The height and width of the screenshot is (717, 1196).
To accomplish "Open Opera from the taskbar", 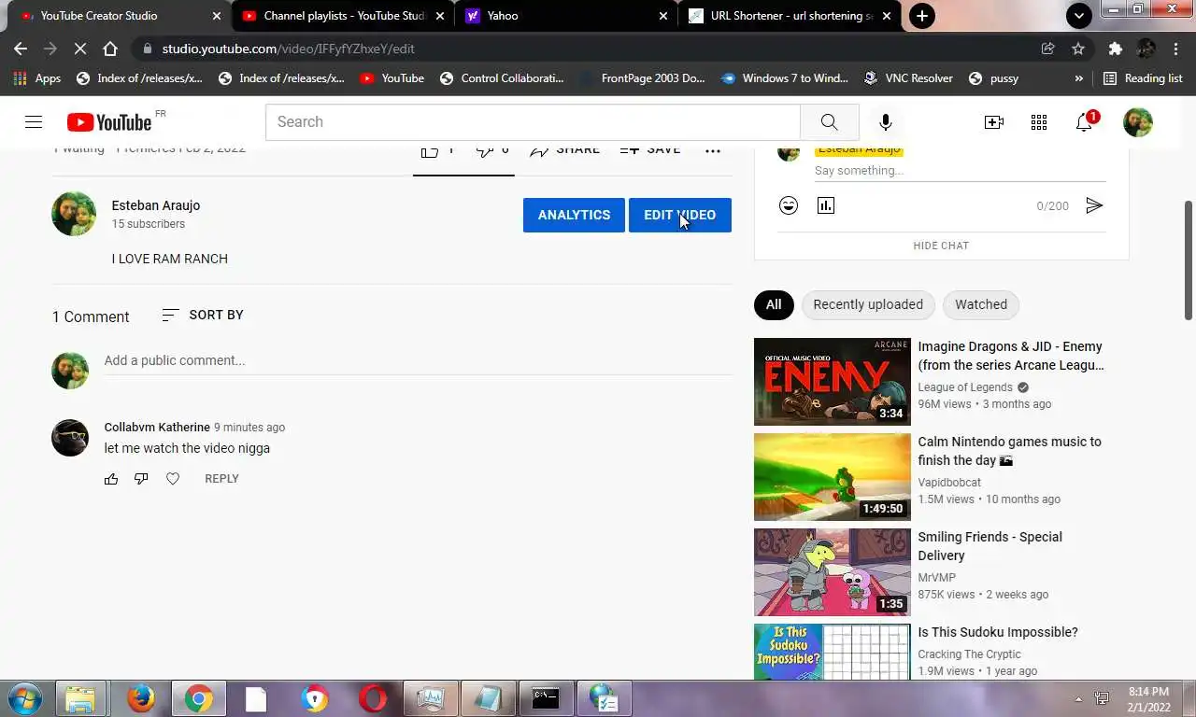I will tap(373, 698).
